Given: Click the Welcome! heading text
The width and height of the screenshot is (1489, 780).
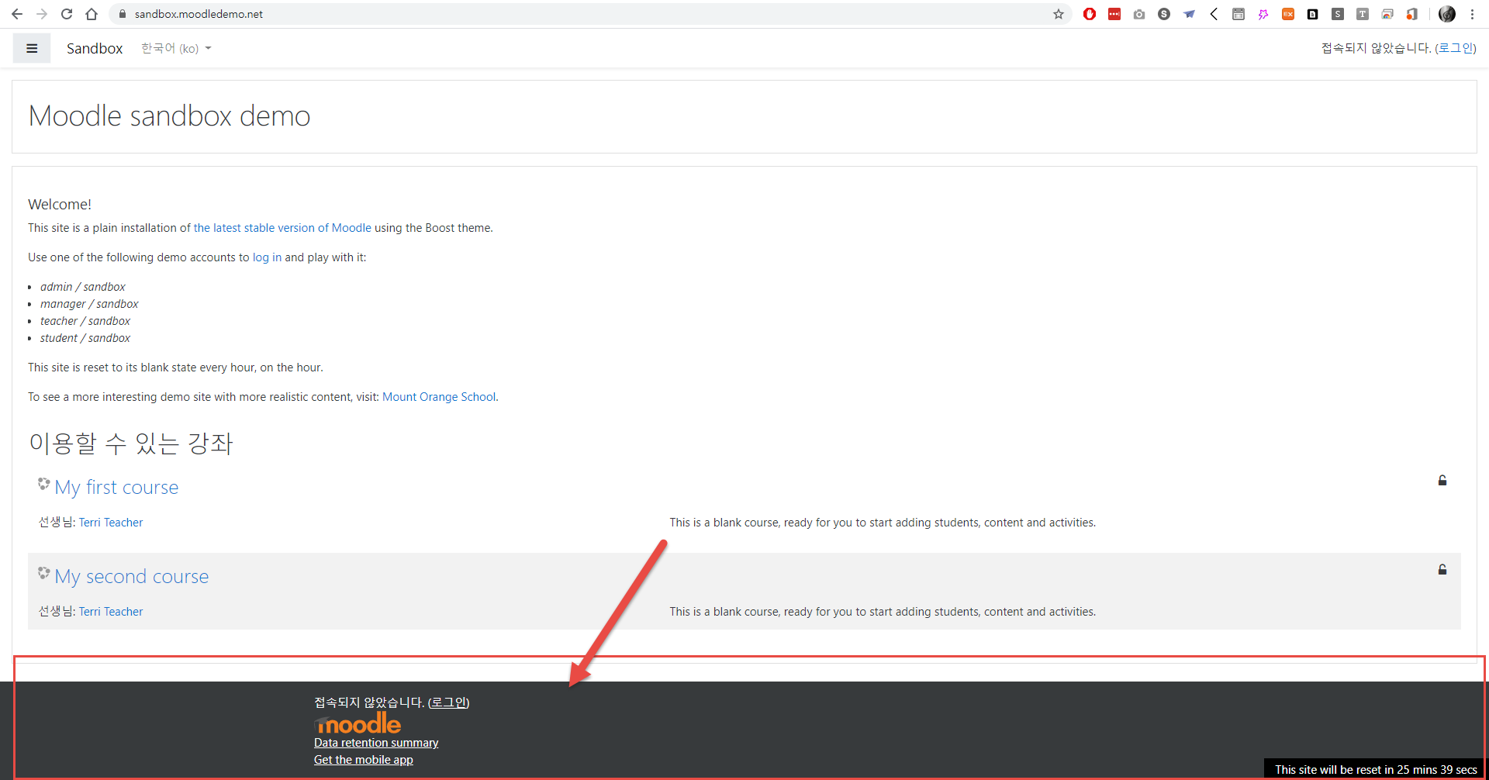Looking at the screenshot, I should click(x=60, y=205).
